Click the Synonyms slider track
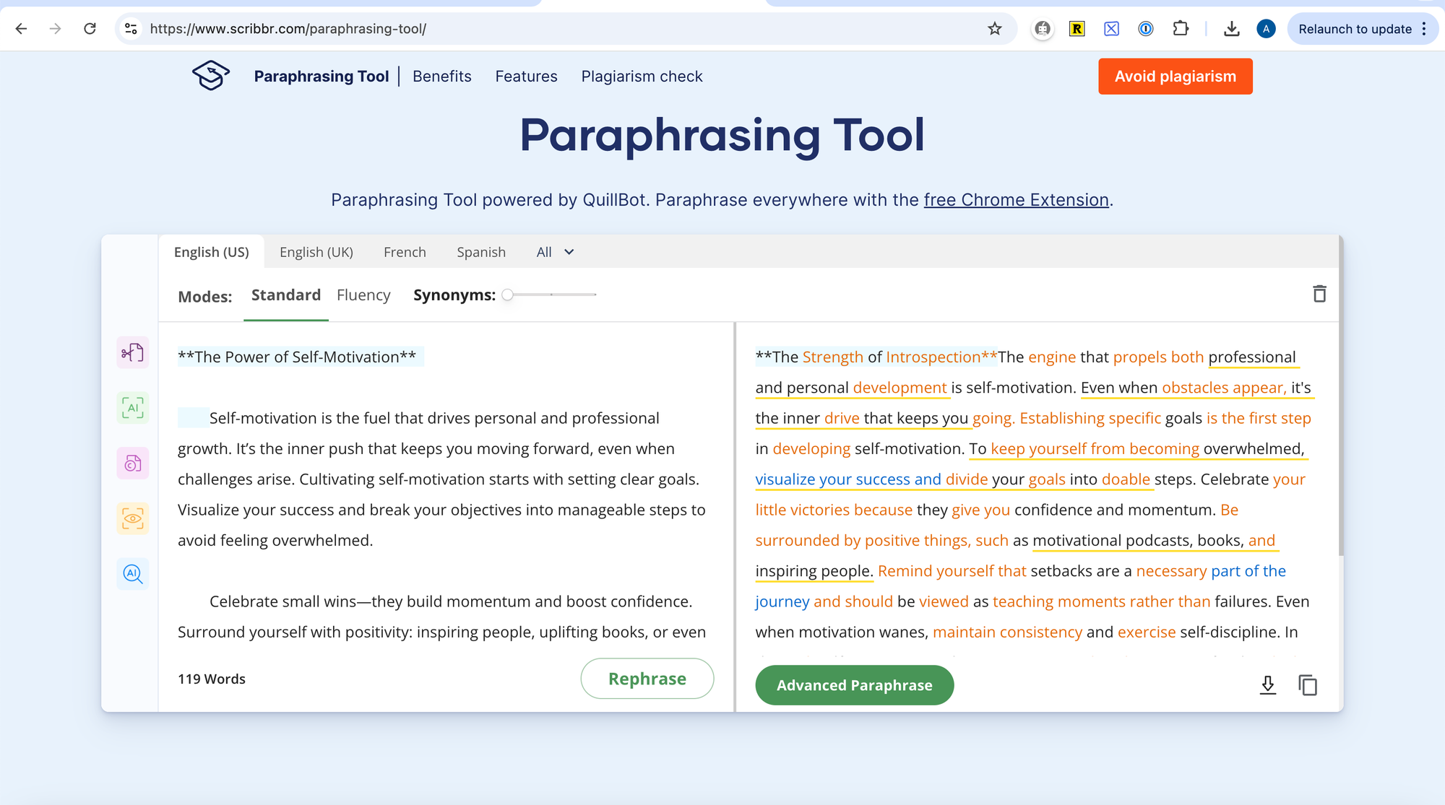The width and height of the screenshot is (1445, 805). [552, 295]
